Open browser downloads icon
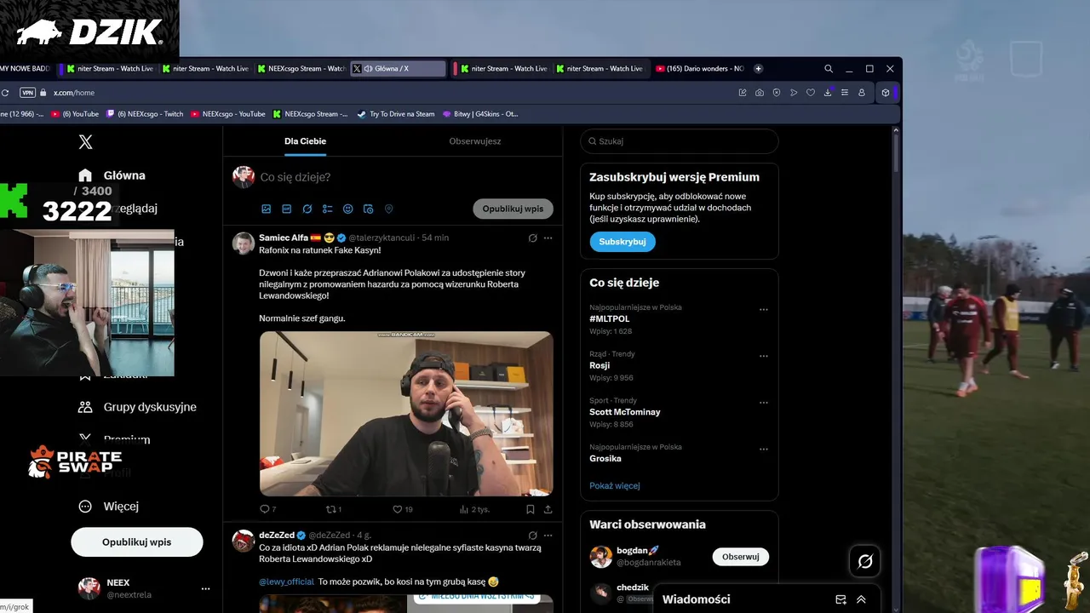 tap(828, 92)
